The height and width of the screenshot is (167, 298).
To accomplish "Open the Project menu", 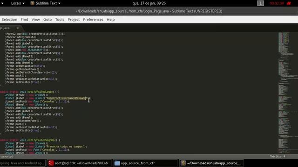I will pyautogui.click(x=74, y=19).
